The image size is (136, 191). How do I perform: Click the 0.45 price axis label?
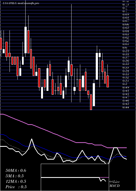click(125, 104)
